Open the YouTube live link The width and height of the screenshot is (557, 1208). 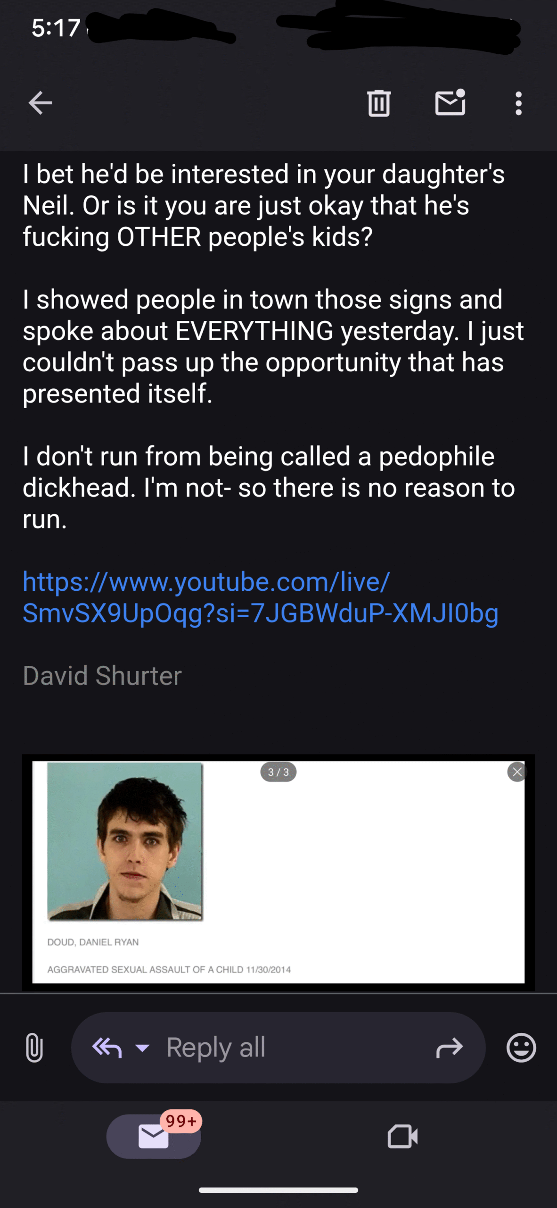tap(260, 597)
